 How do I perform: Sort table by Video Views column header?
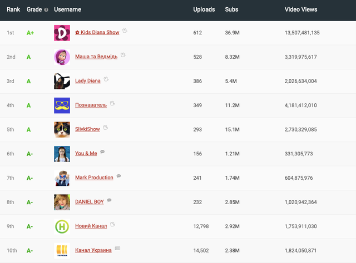tap(301, 10)
